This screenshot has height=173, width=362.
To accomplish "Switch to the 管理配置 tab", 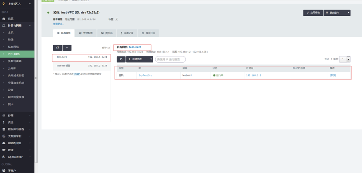I will [x=85, y=33].
